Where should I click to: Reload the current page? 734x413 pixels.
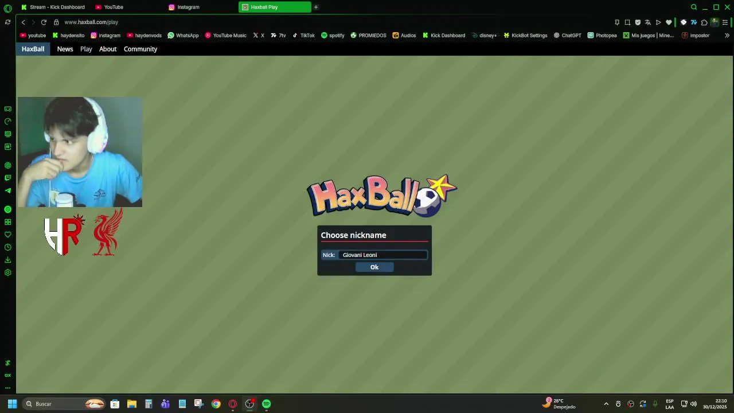tap(44, 22)
